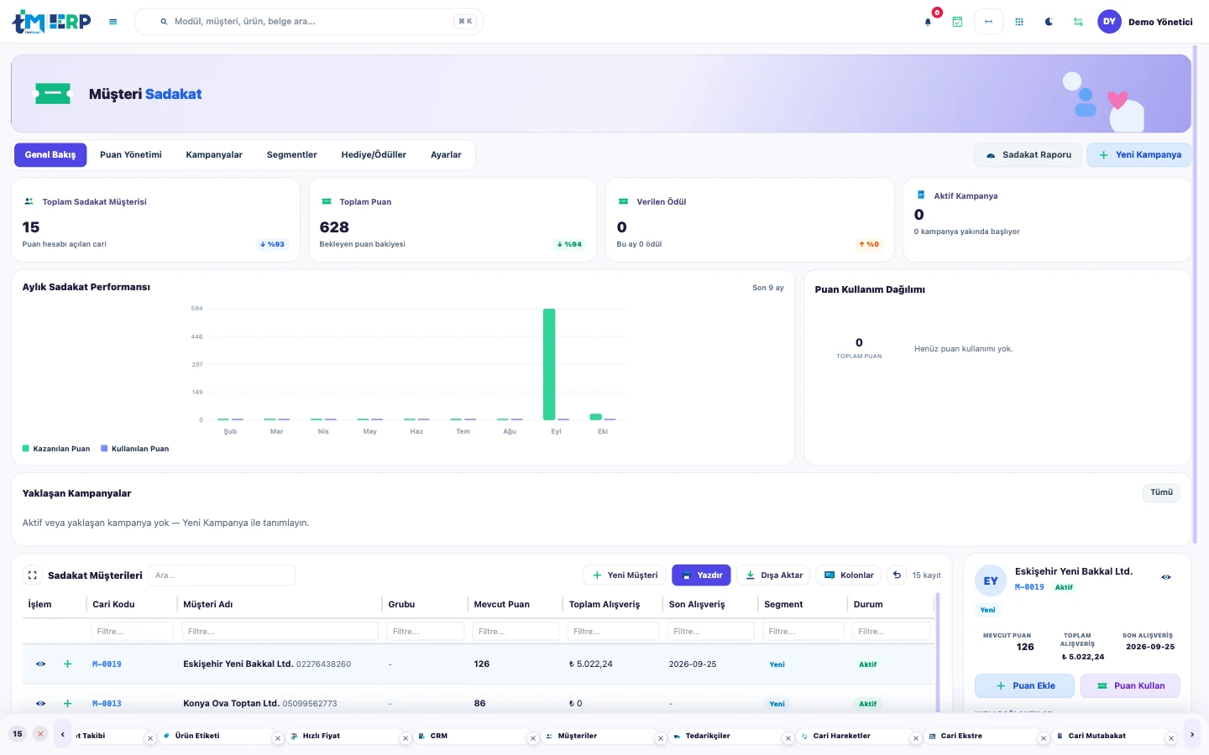View details eye icon for M-0019 row

(40, 664)
